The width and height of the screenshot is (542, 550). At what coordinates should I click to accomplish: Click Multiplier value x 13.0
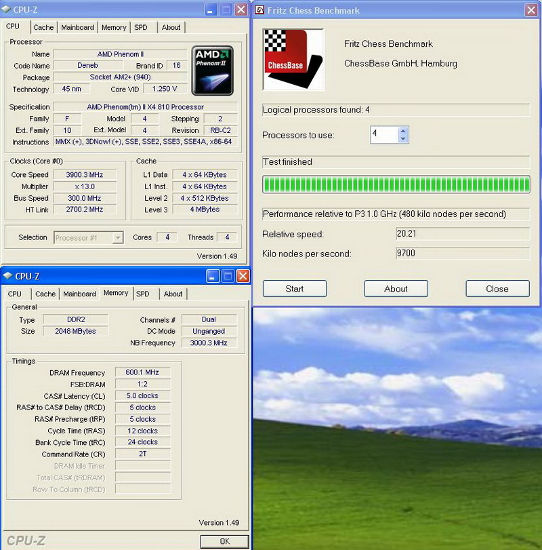click(85, 186)
